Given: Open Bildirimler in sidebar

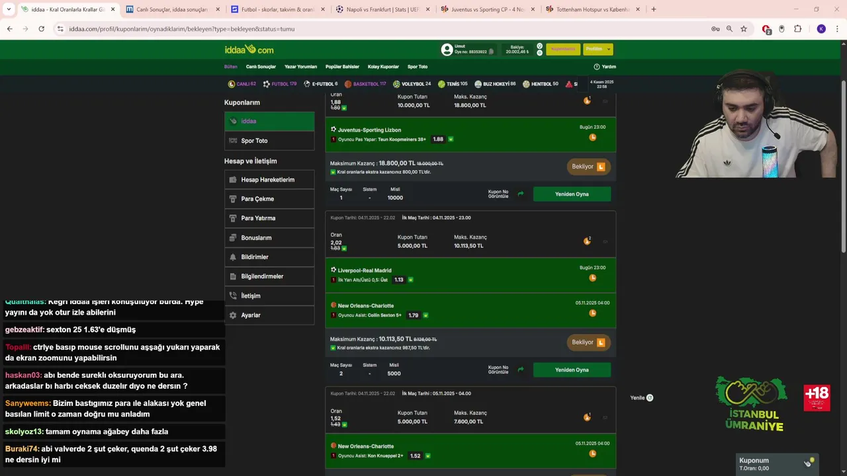Looking at the screenshot, I should point(269,257).
